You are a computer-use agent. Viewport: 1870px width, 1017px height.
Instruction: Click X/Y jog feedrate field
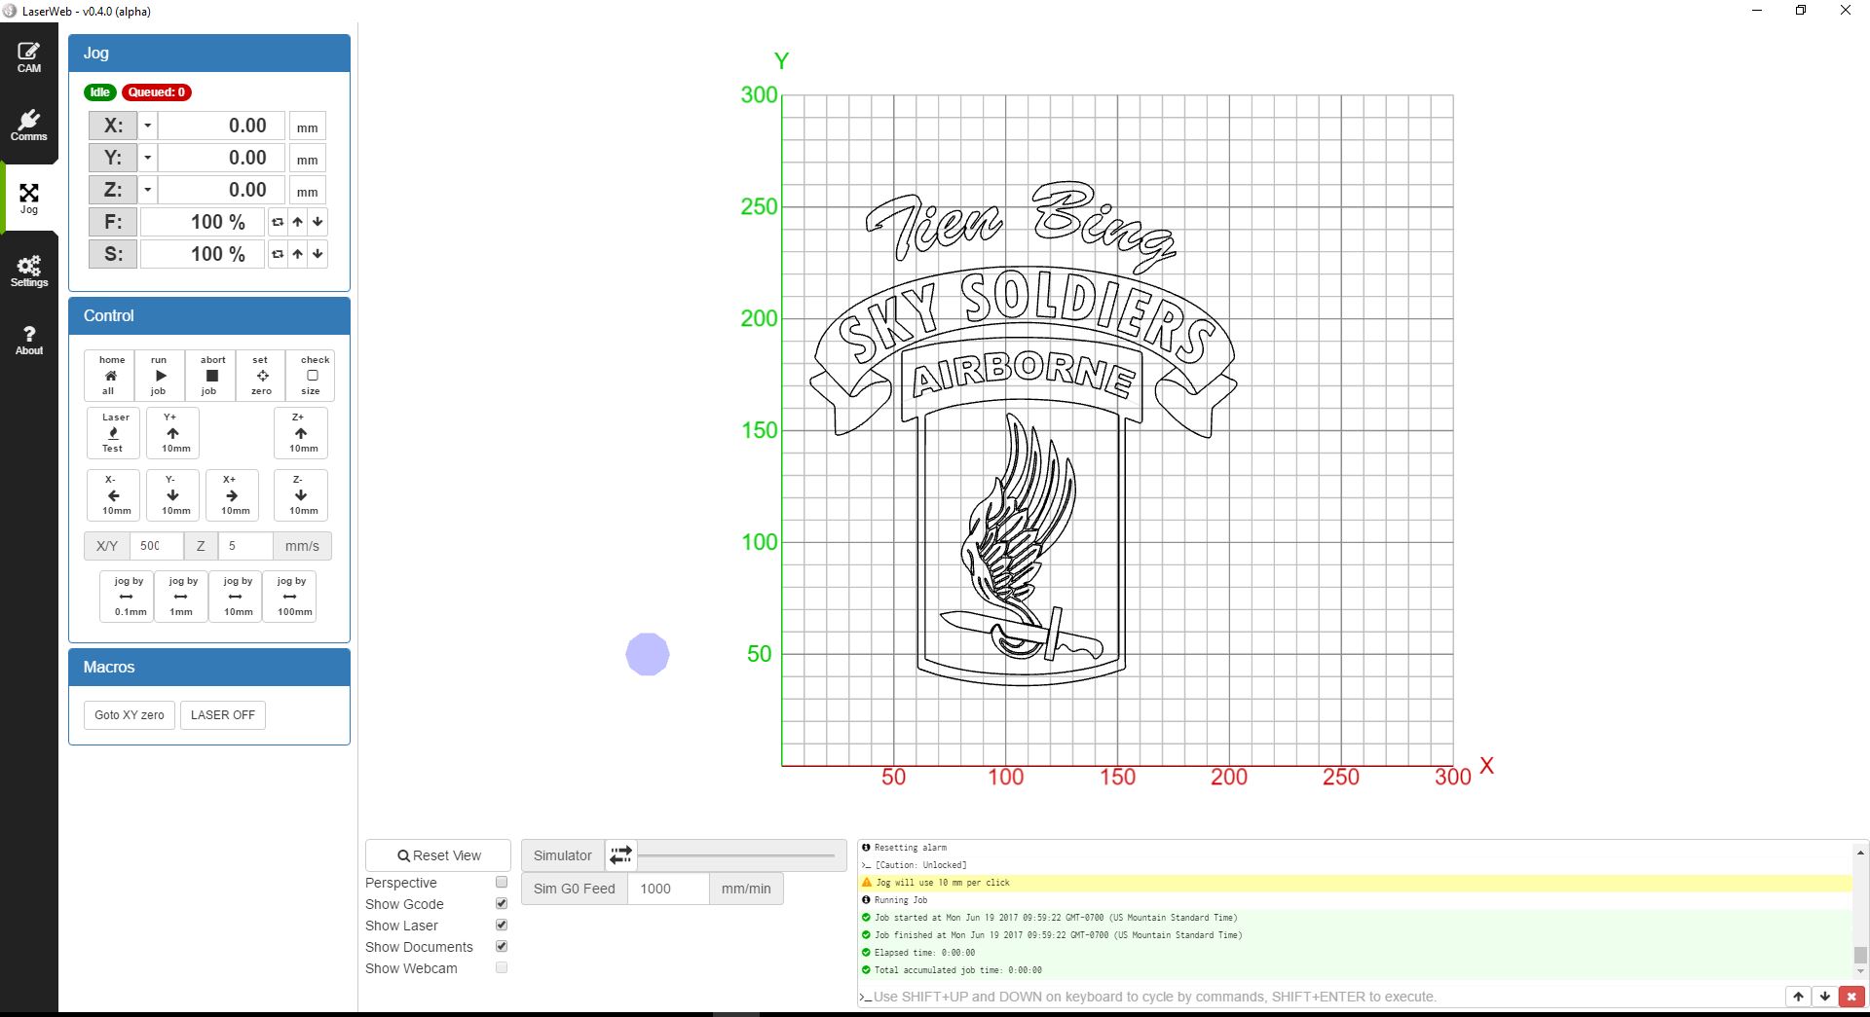(156, 546)
